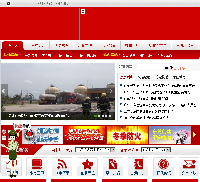Viewport: 200px width, 182px height.
Task: Open 消防常识 navigation tab
Action: click(61, 45)
